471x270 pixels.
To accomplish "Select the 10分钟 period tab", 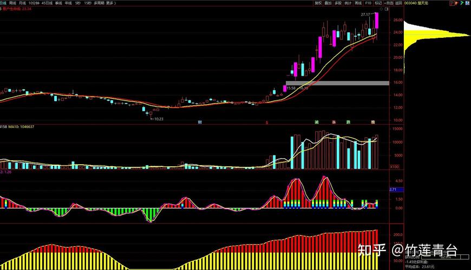I will [x=34, y=3].
